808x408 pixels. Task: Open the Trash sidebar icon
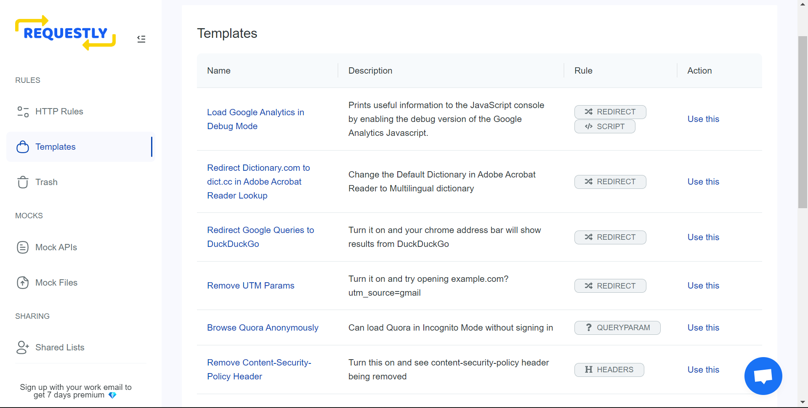tap(22, 182)
